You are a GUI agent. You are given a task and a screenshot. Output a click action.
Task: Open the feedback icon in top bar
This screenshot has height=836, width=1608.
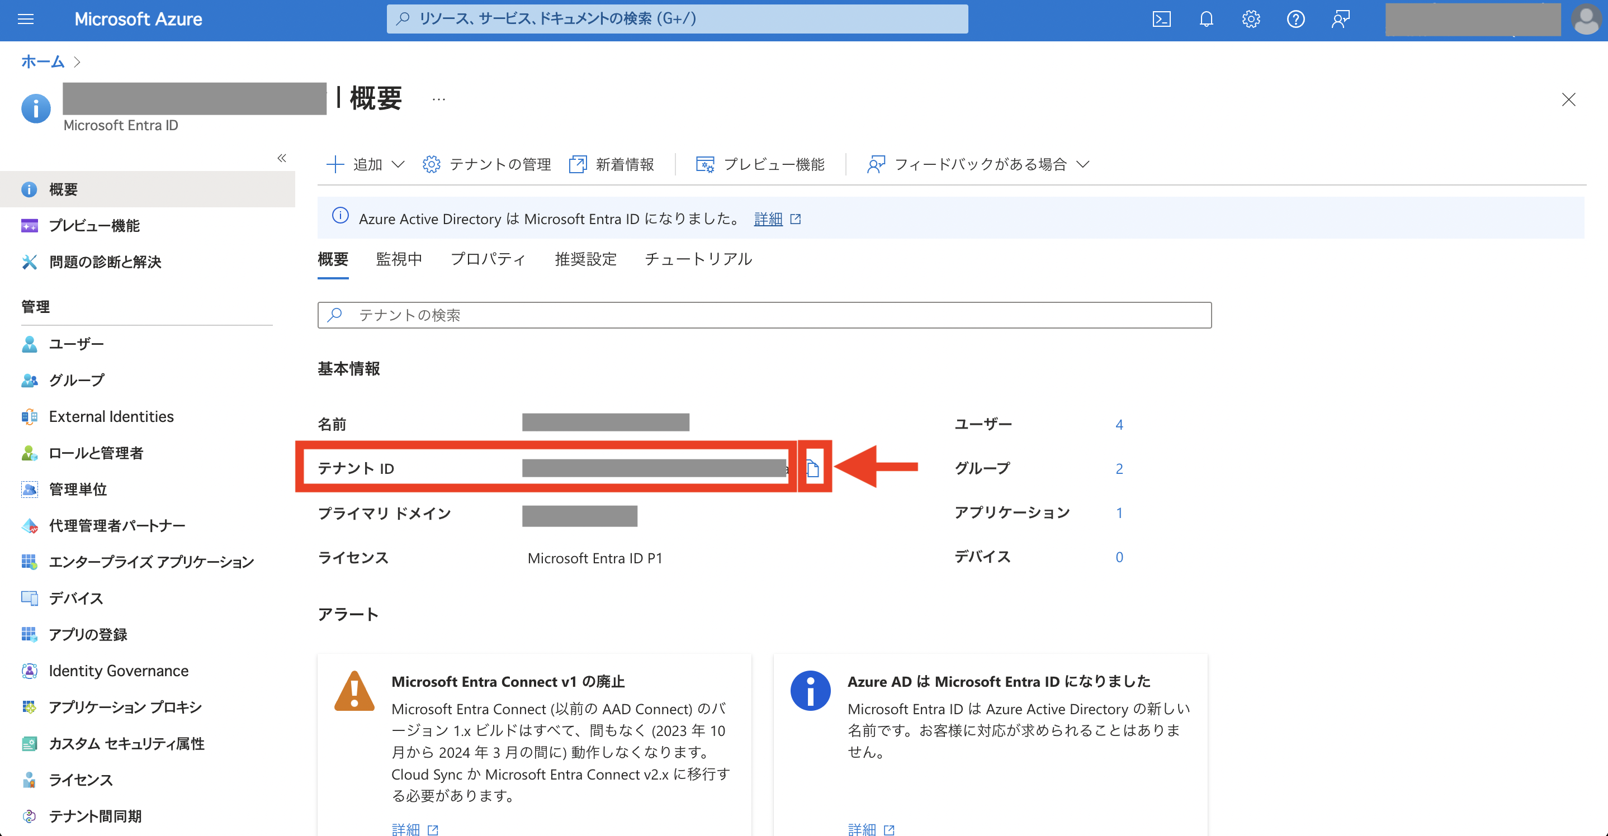1340,20
